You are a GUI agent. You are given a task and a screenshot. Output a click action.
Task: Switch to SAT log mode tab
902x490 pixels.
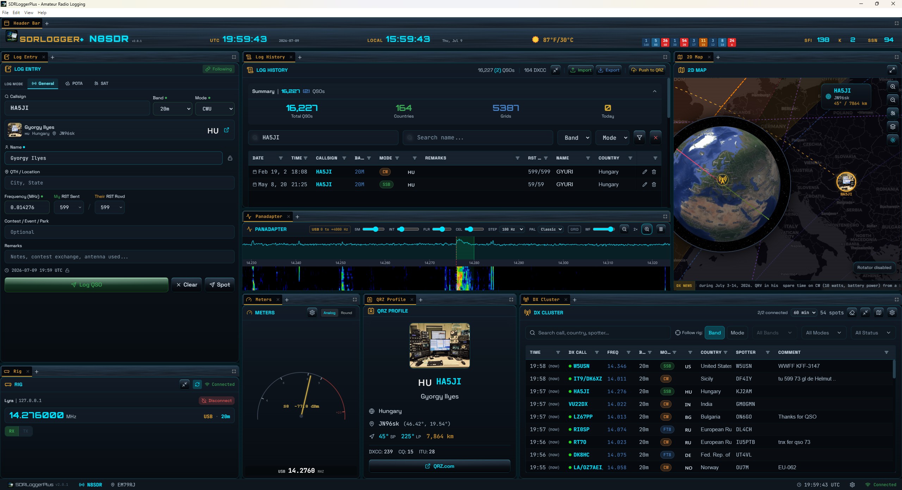(101, 83)
